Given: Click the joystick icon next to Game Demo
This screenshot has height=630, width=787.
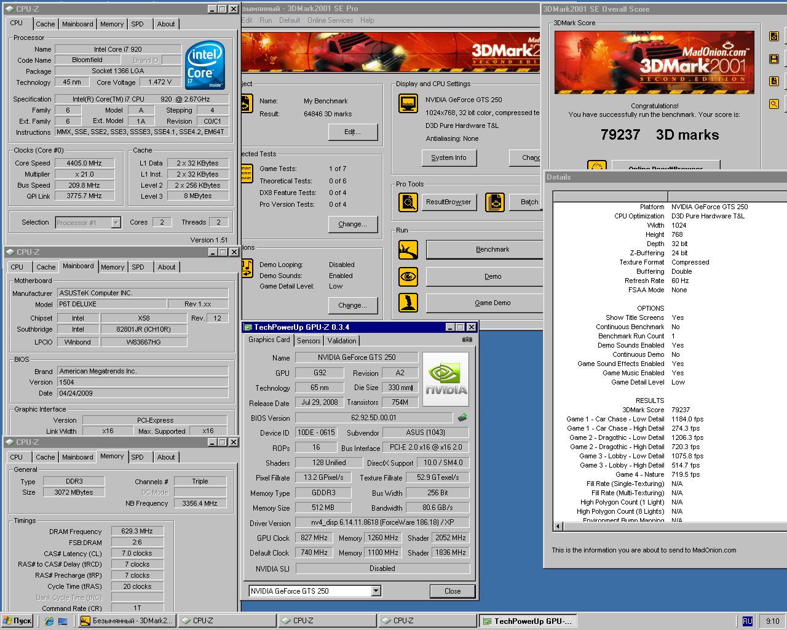Looking at the screenshot, I should 408,303.
